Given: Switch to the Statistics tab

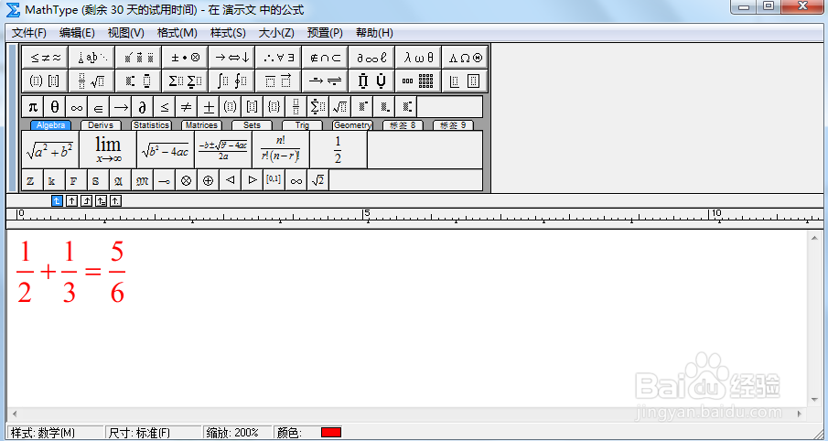Looking at the screenshot, I should pos(151,125).
